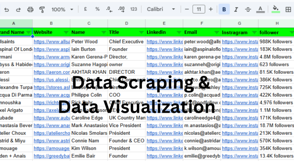This screenshot has width=294, height=161.
Task: Open the fill color picker
Action: pos(276,9)
